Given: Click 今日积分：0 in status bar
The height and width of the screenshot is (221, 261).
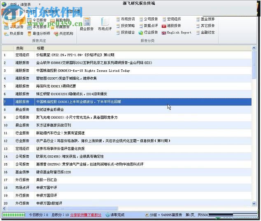Looking at the screenshot, I should point(39,215).
